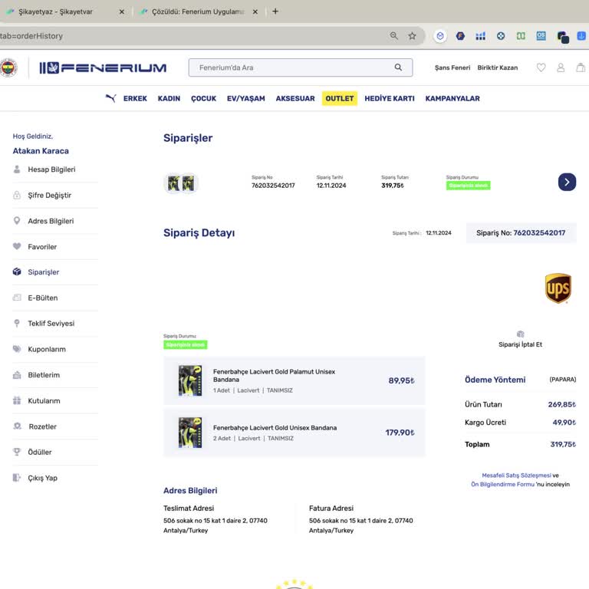The image size is (589, 589).
Task: Open Adres Bilgileri in sidebar
Action: [51, 221]
